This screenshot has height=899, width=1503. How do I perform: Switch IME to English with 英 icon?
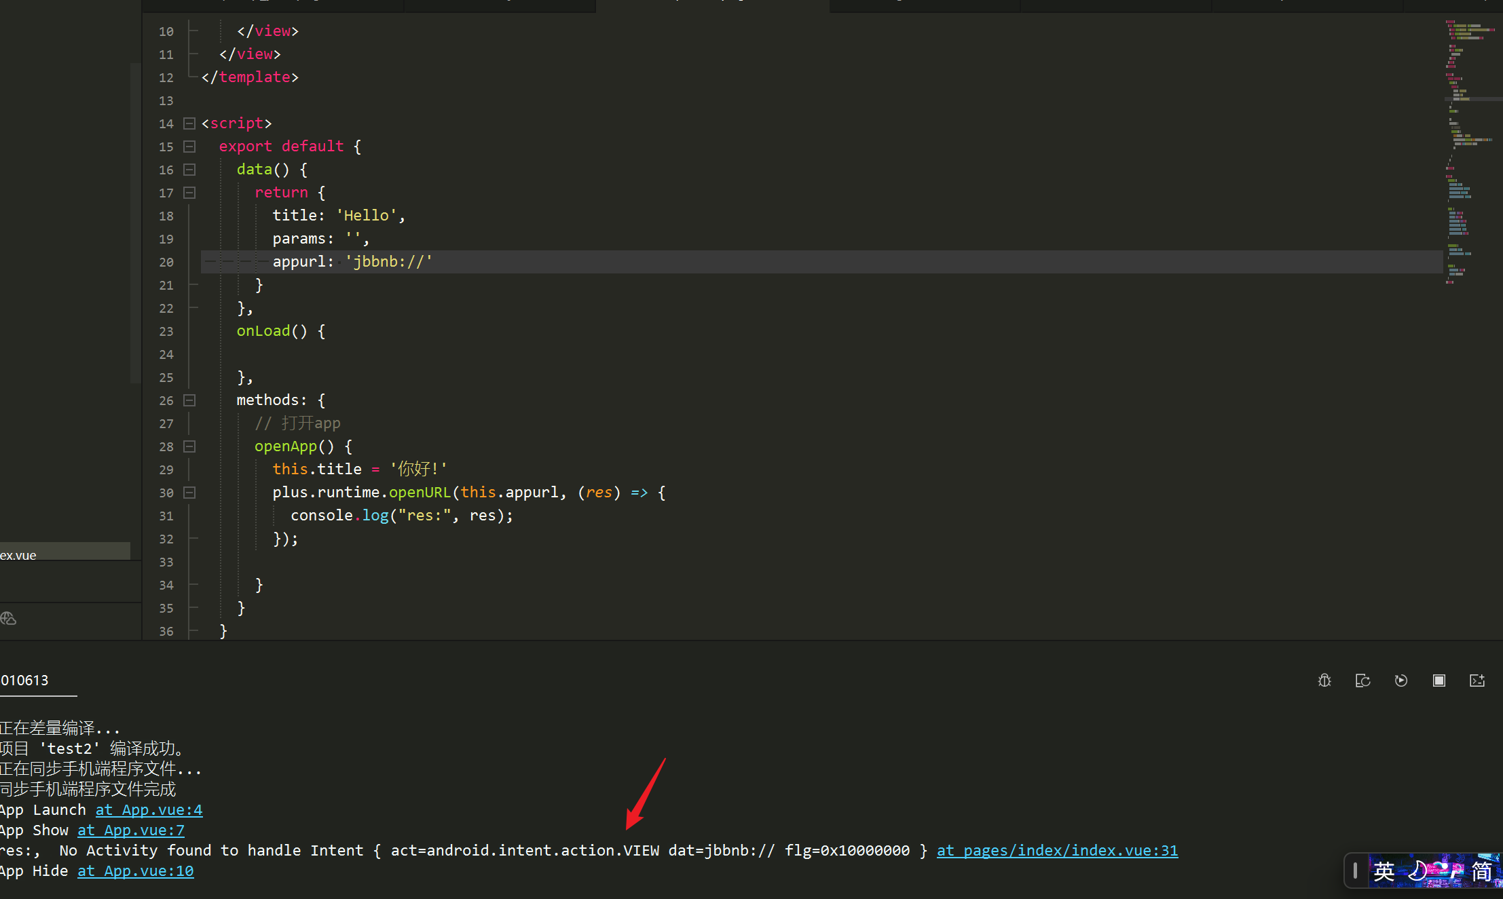point(1384,871)
